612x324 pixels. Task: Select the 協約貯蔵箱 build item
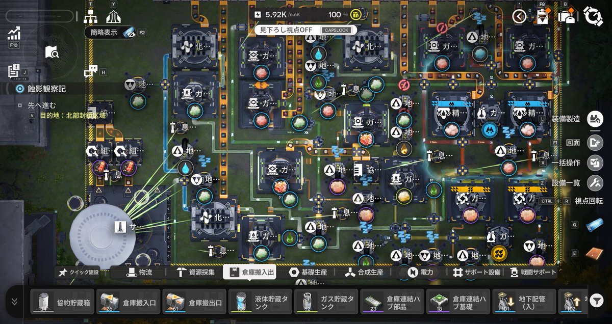point(63,301)
